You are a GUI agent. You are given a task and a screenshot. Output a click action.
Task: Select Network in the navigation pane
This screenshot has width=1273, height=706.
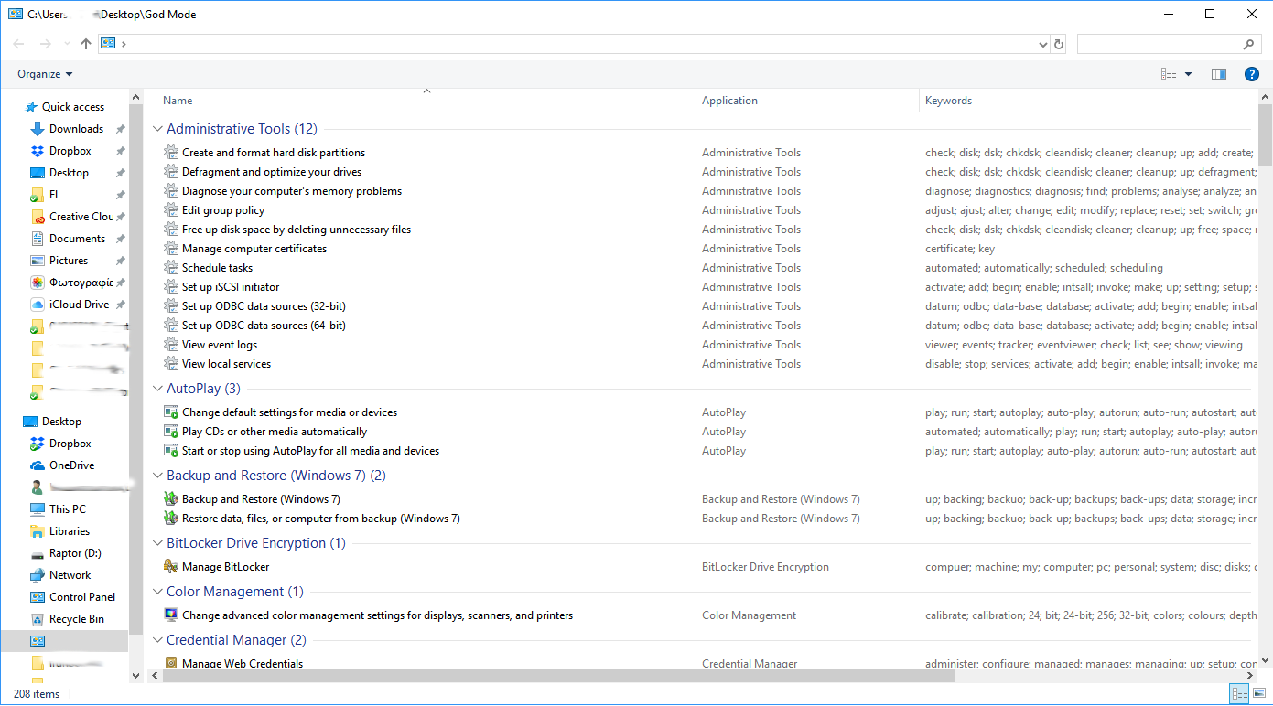(x=70, y=575)
